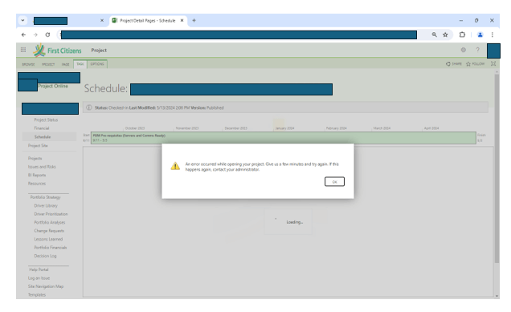511x312 pixels.
Task: Open Project Status in sidebar
Action: coord(46,120)
